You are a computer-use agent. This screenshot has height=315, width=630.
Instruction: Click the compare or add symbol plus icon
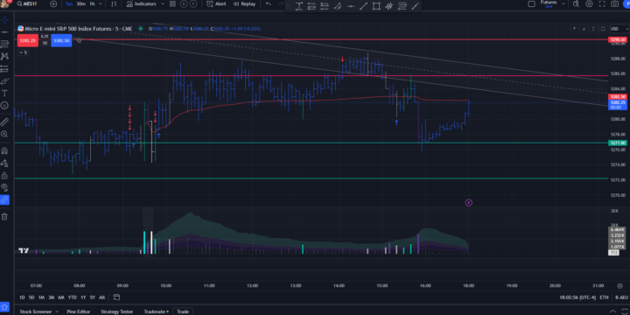(53, 3)
